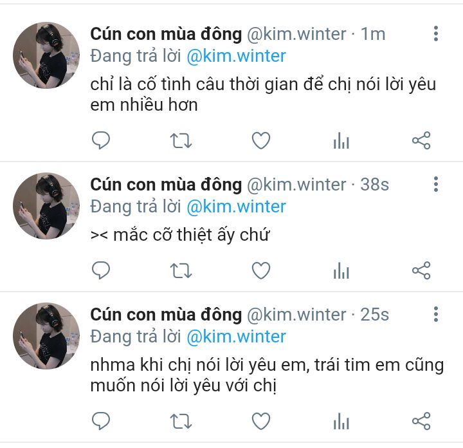Retweet the 38s tweet
This screenshot has width=463, height=448.
pos(181,270)
